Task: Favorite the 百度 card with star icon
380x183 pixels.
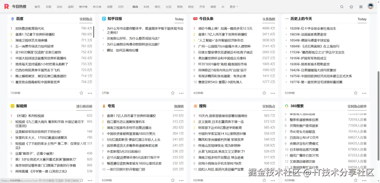Action: [x=81, y=93]
